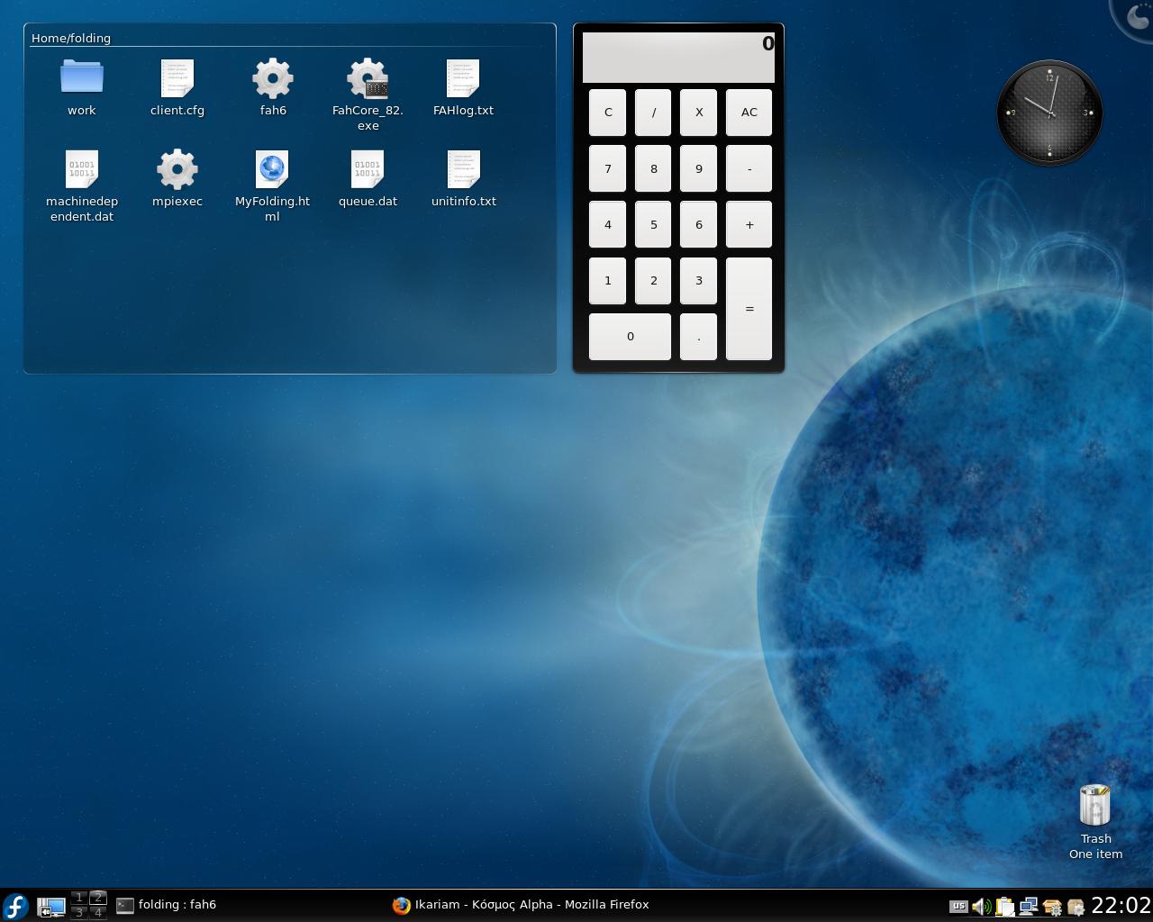Open MyFolding.html web page

pyautogui.click(x=272, y=169)
